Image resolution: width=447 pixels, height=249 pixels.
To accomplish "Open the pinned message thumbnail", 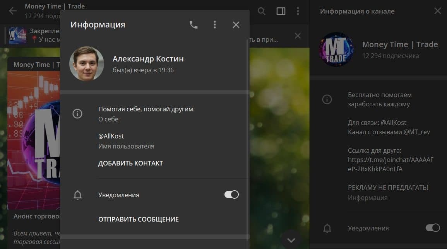I will point(17,35).
